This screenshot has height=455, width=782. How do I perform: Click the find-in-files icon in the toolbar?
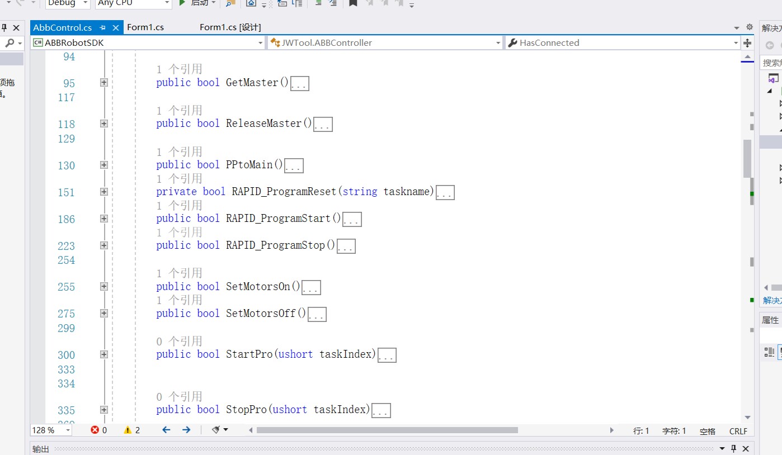tap(230, 3)
